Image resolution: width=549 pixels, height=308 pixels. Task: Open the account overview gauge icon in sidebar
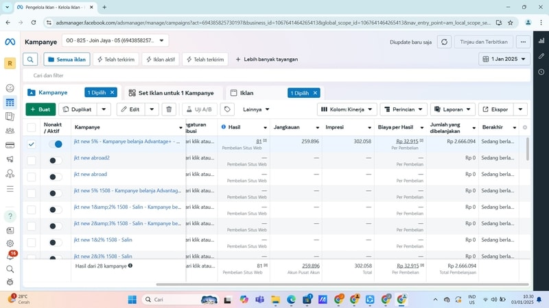coord(10,88)
